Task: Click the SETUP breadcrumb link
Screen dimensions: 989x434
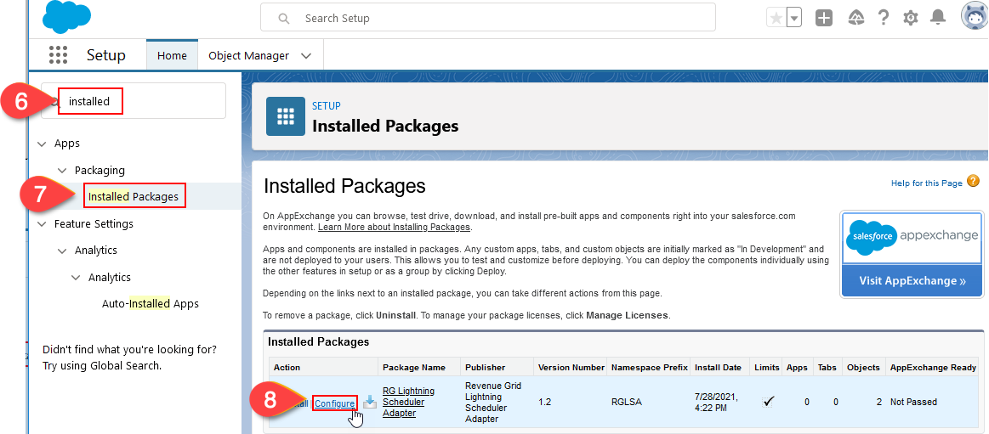Action: tap(326, 106)
